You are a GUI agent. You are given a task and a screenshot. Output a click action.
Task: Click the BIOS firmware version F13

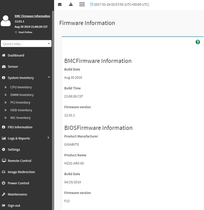[x=67, y=201]
